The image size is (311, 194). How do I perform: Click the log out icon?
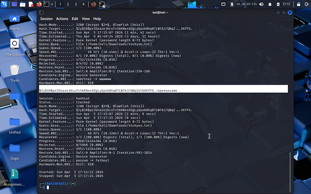pos(307,4)
